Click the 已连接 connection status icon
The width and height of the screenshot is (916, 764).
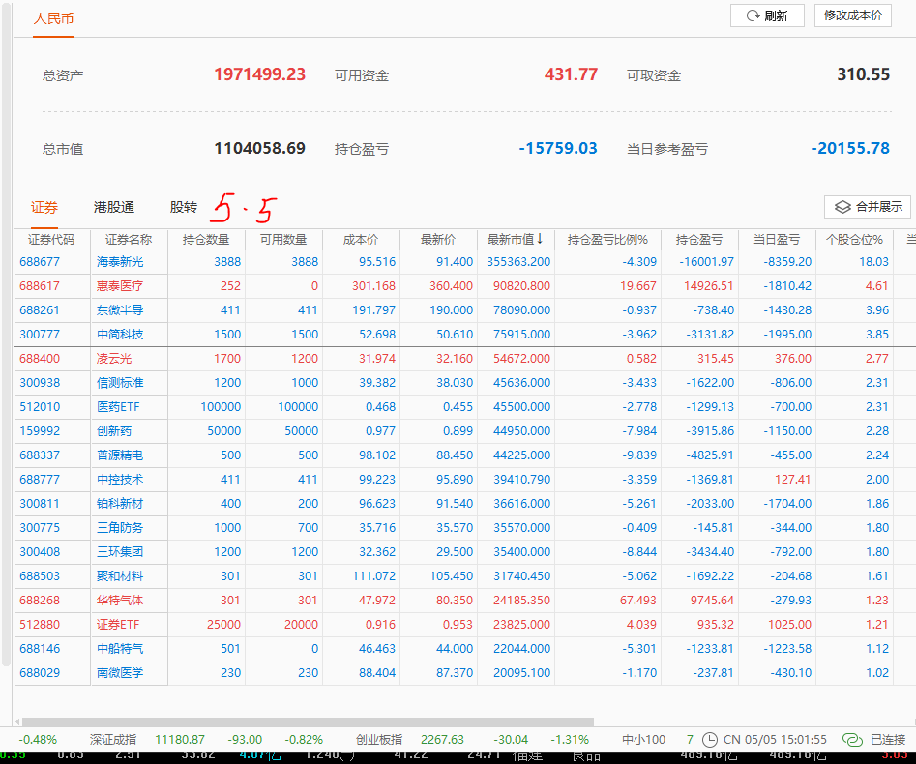click(x=852, y=740)
